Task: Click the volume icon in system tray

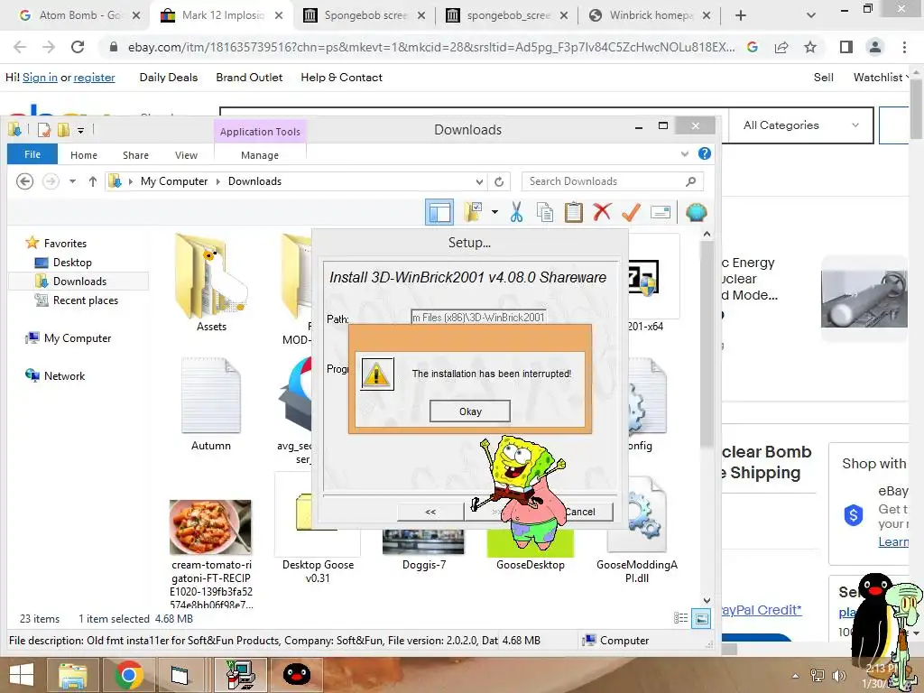Action: click(x=838, y=675)
